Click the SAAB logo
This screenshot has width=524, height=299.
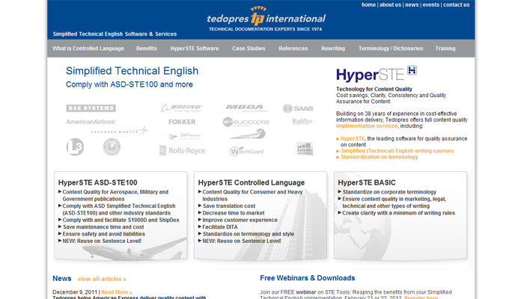[298, 108]
